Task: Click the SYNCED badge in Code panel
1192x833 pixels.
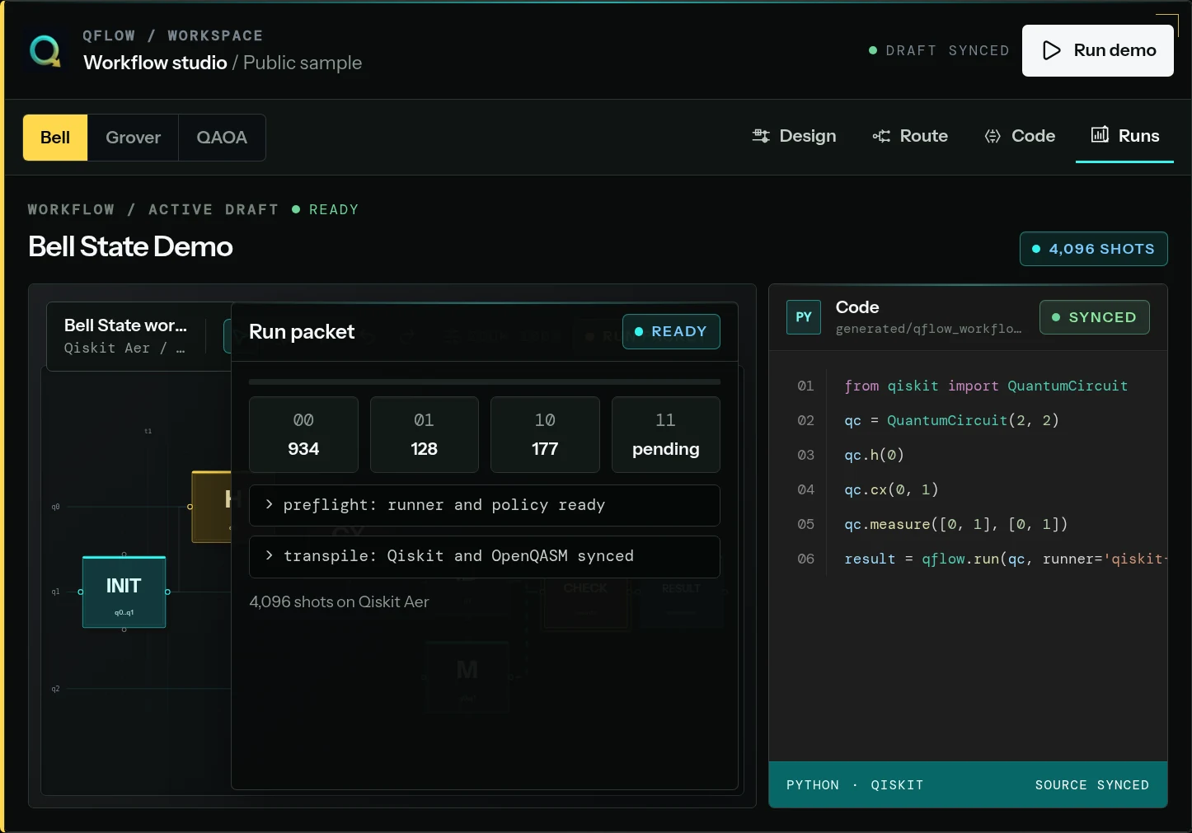Action: click(x=1095, y=317)
